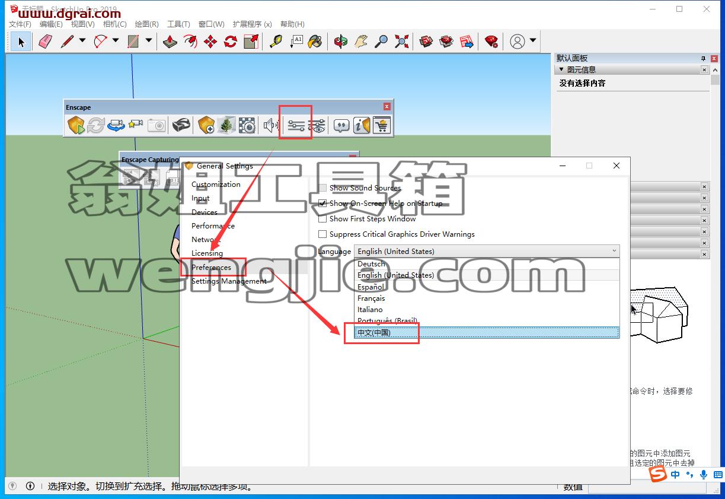Screen dimensions: 725x499
Task: Select the Offset tool
Action: 190,42
